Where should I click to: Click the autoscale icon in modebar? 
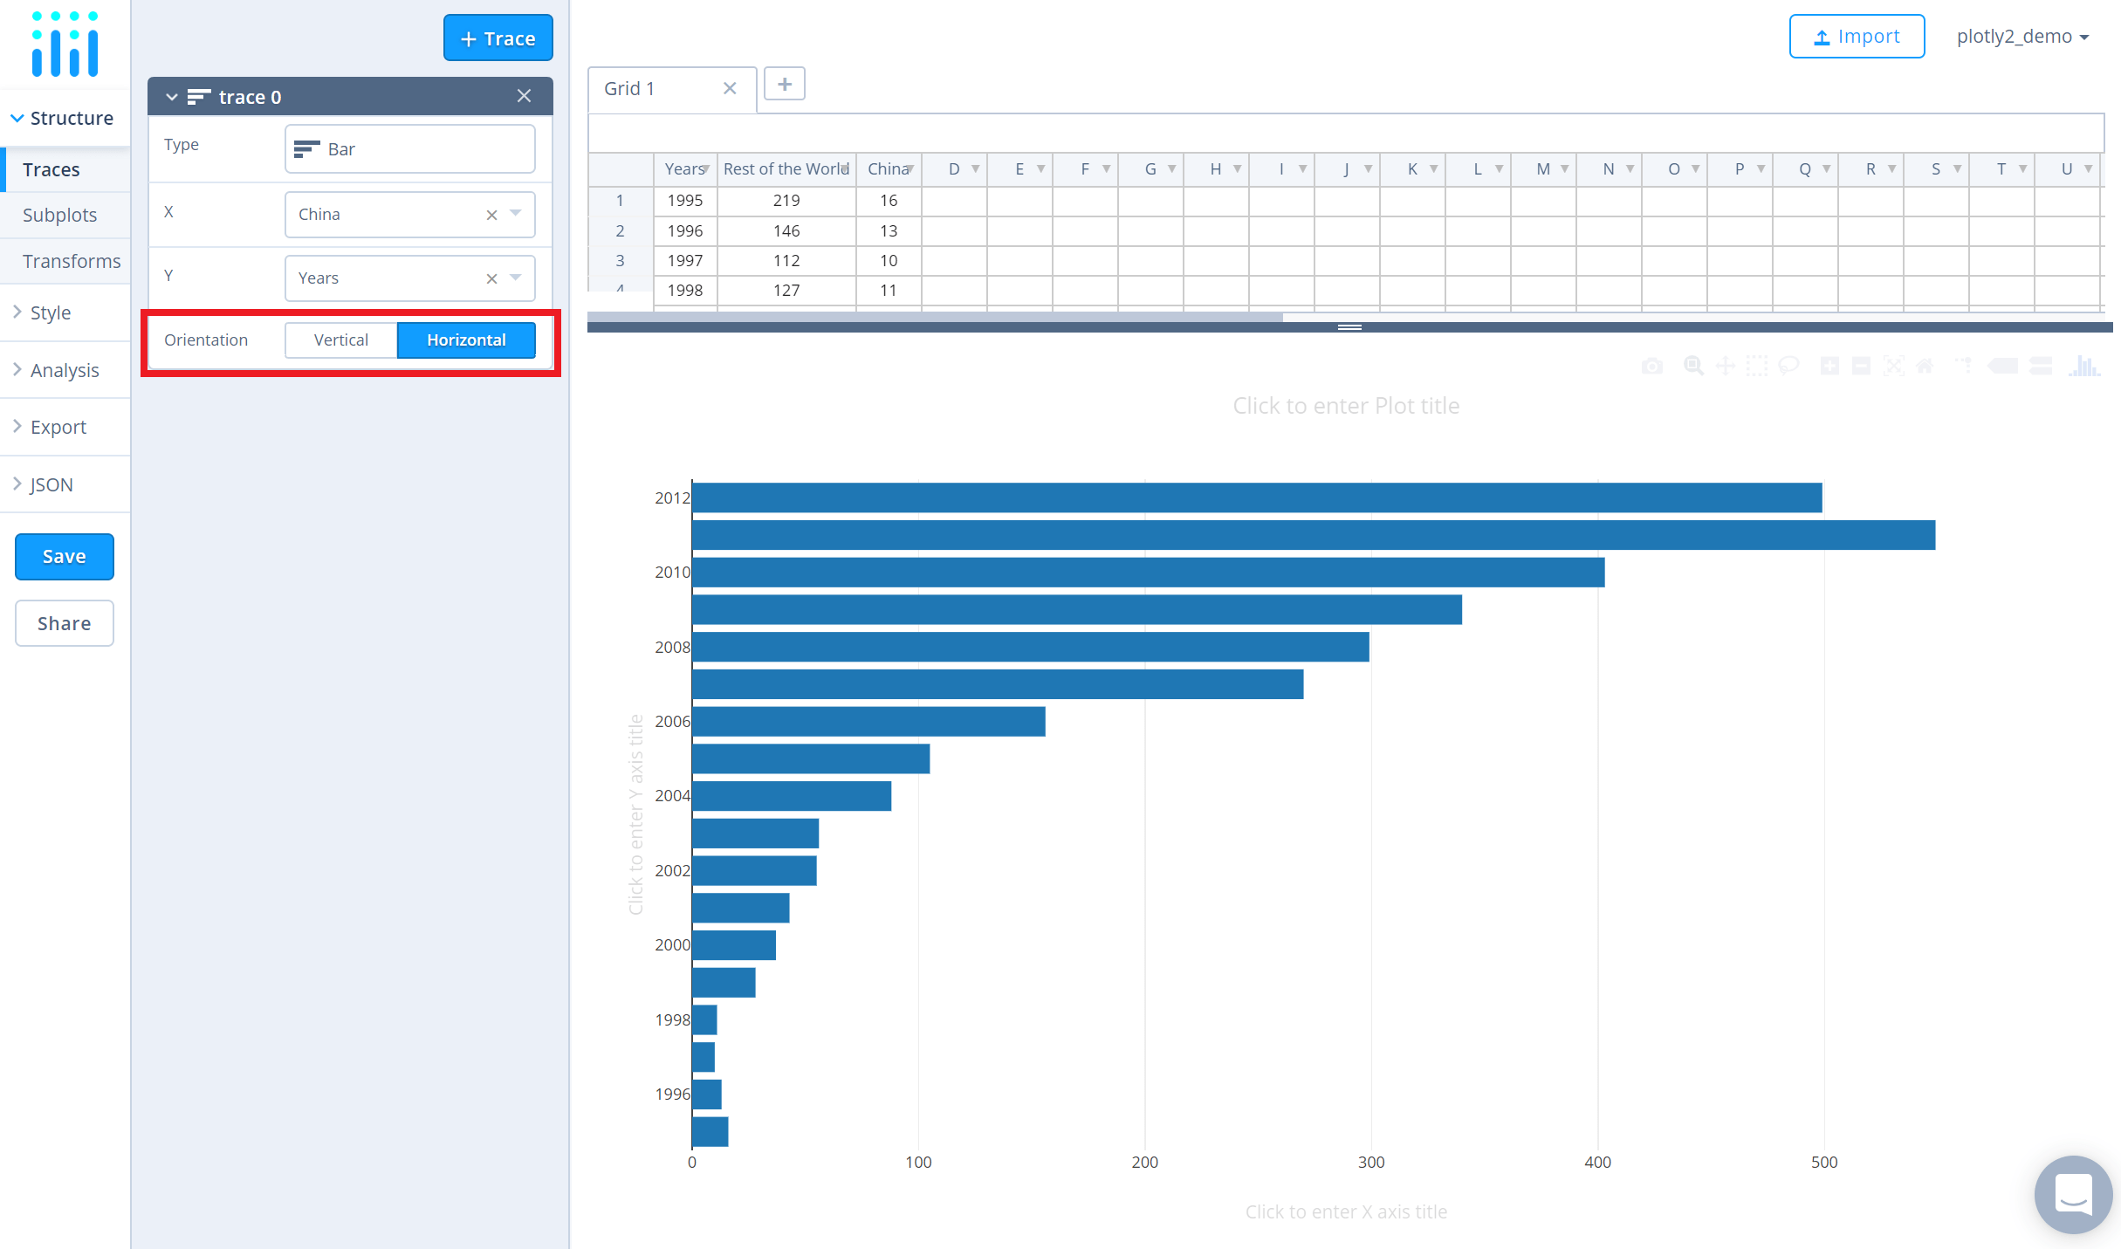coord(1893,366)
